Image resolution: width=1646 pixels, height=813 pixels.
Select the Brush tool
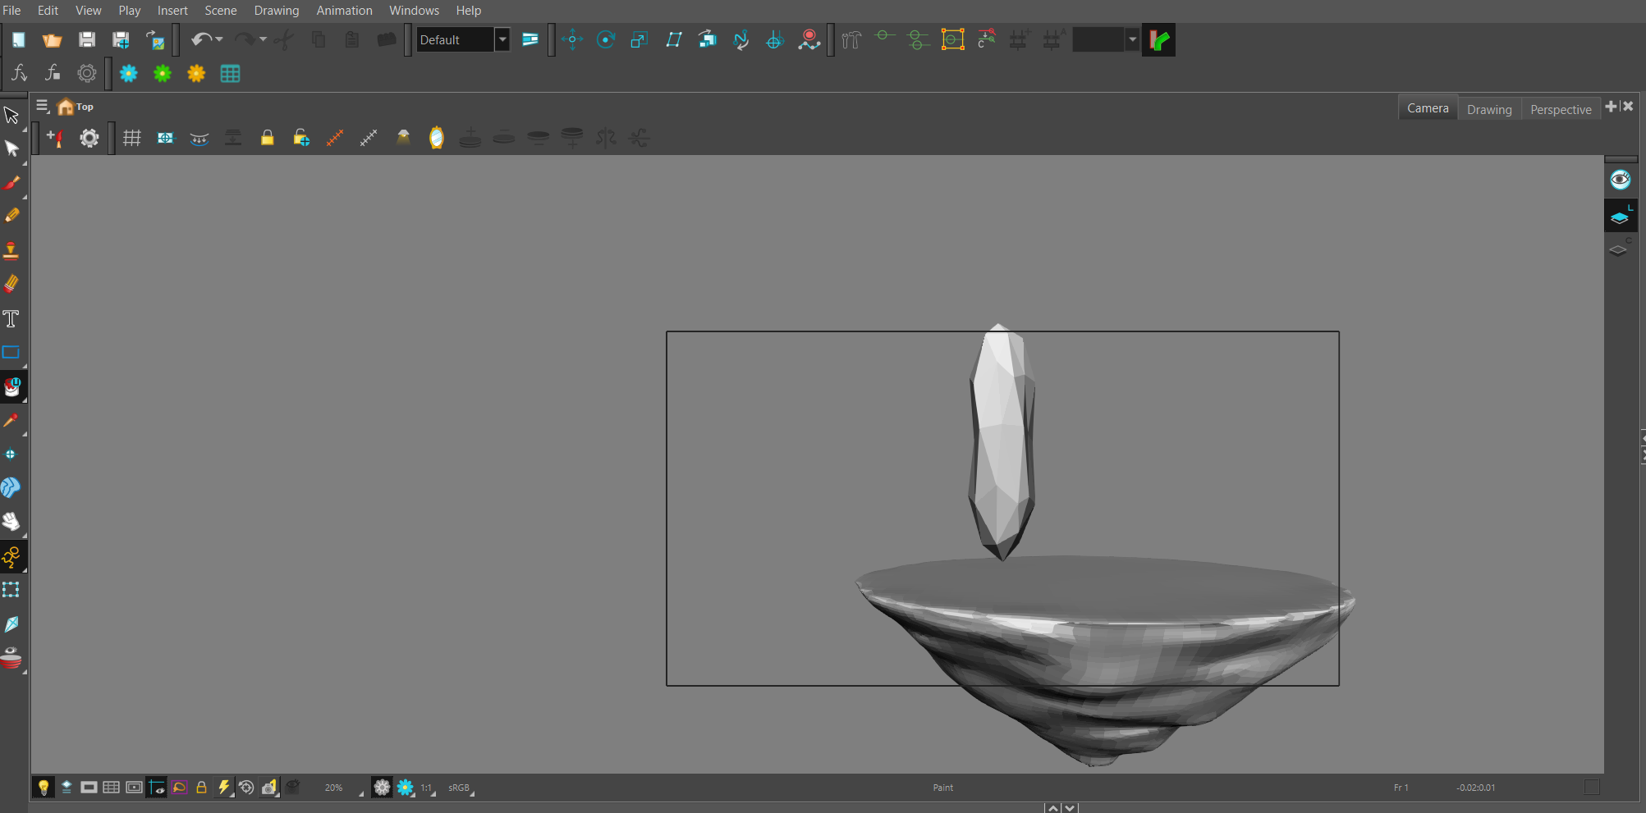point(11,182)
